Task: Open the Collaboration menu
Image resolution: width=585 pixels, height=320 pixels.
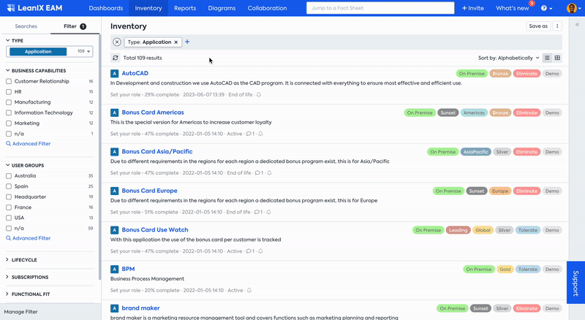Action: point(267,8)
